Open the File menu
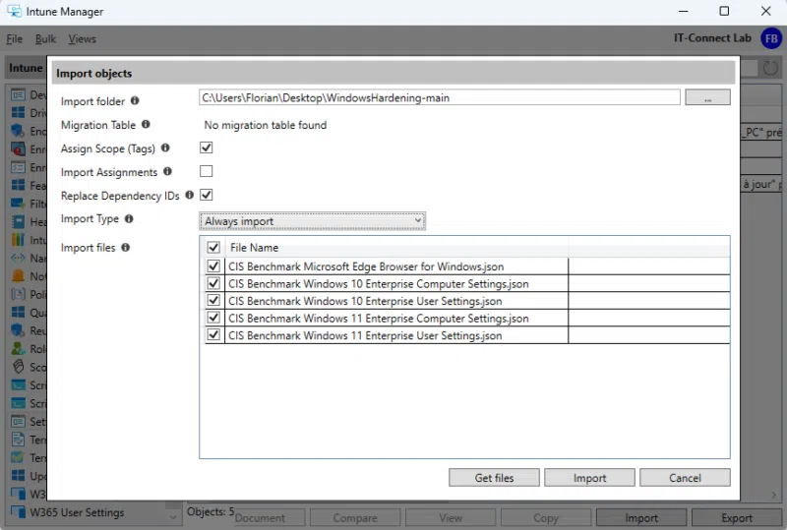The width and height of the screenshot is (787, 530). coord(14,39)
